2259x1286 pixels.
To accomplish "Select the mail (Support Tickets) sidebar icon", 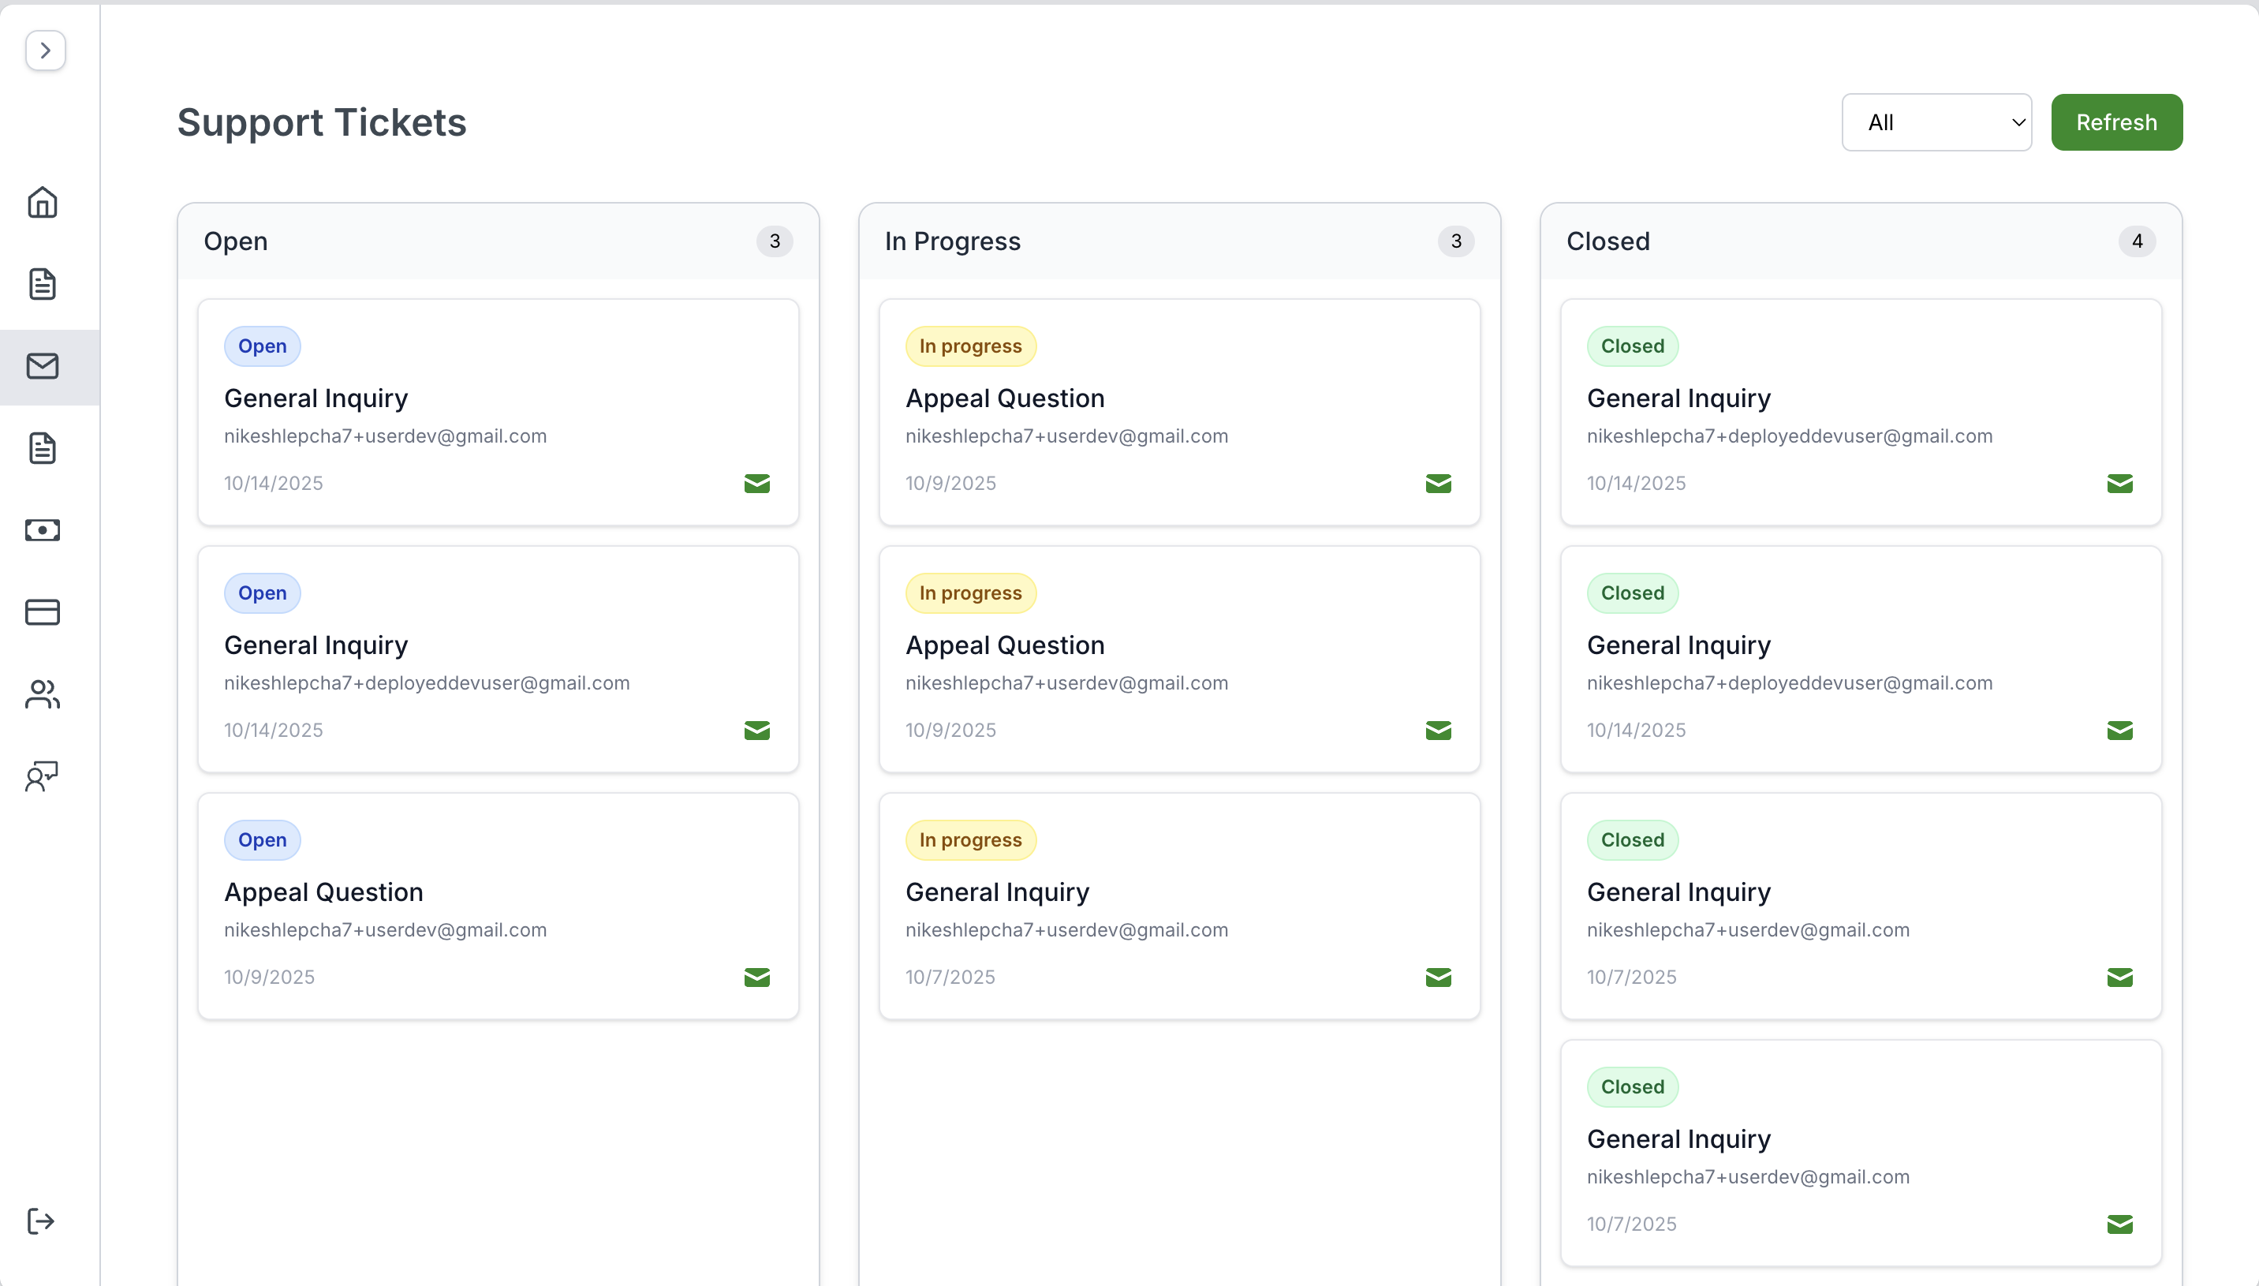I will (43, 367).
